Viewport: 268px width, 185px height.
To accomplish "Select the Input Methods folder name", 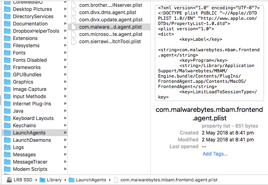I will pyautogui.click(x=30, y=97).
